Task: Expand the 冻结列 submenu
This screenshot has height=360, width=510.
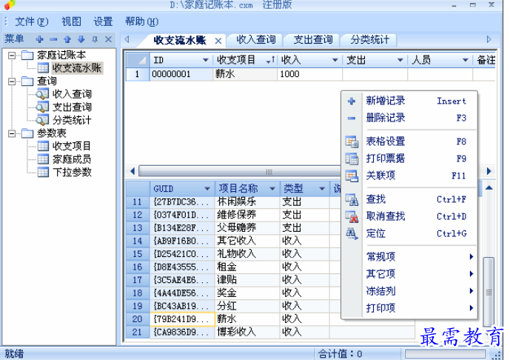Action: pyautogui.click(x=409, y=291)
